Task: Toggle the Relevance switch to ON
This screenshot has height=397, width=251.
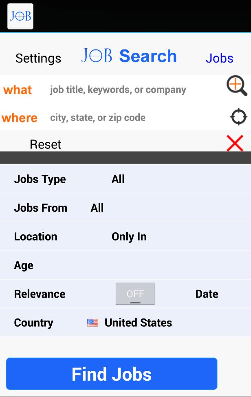Action: pos(135,294)
